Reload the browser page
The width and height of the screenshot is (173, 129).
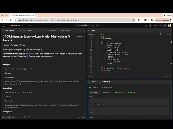click(x=11, y=20)
